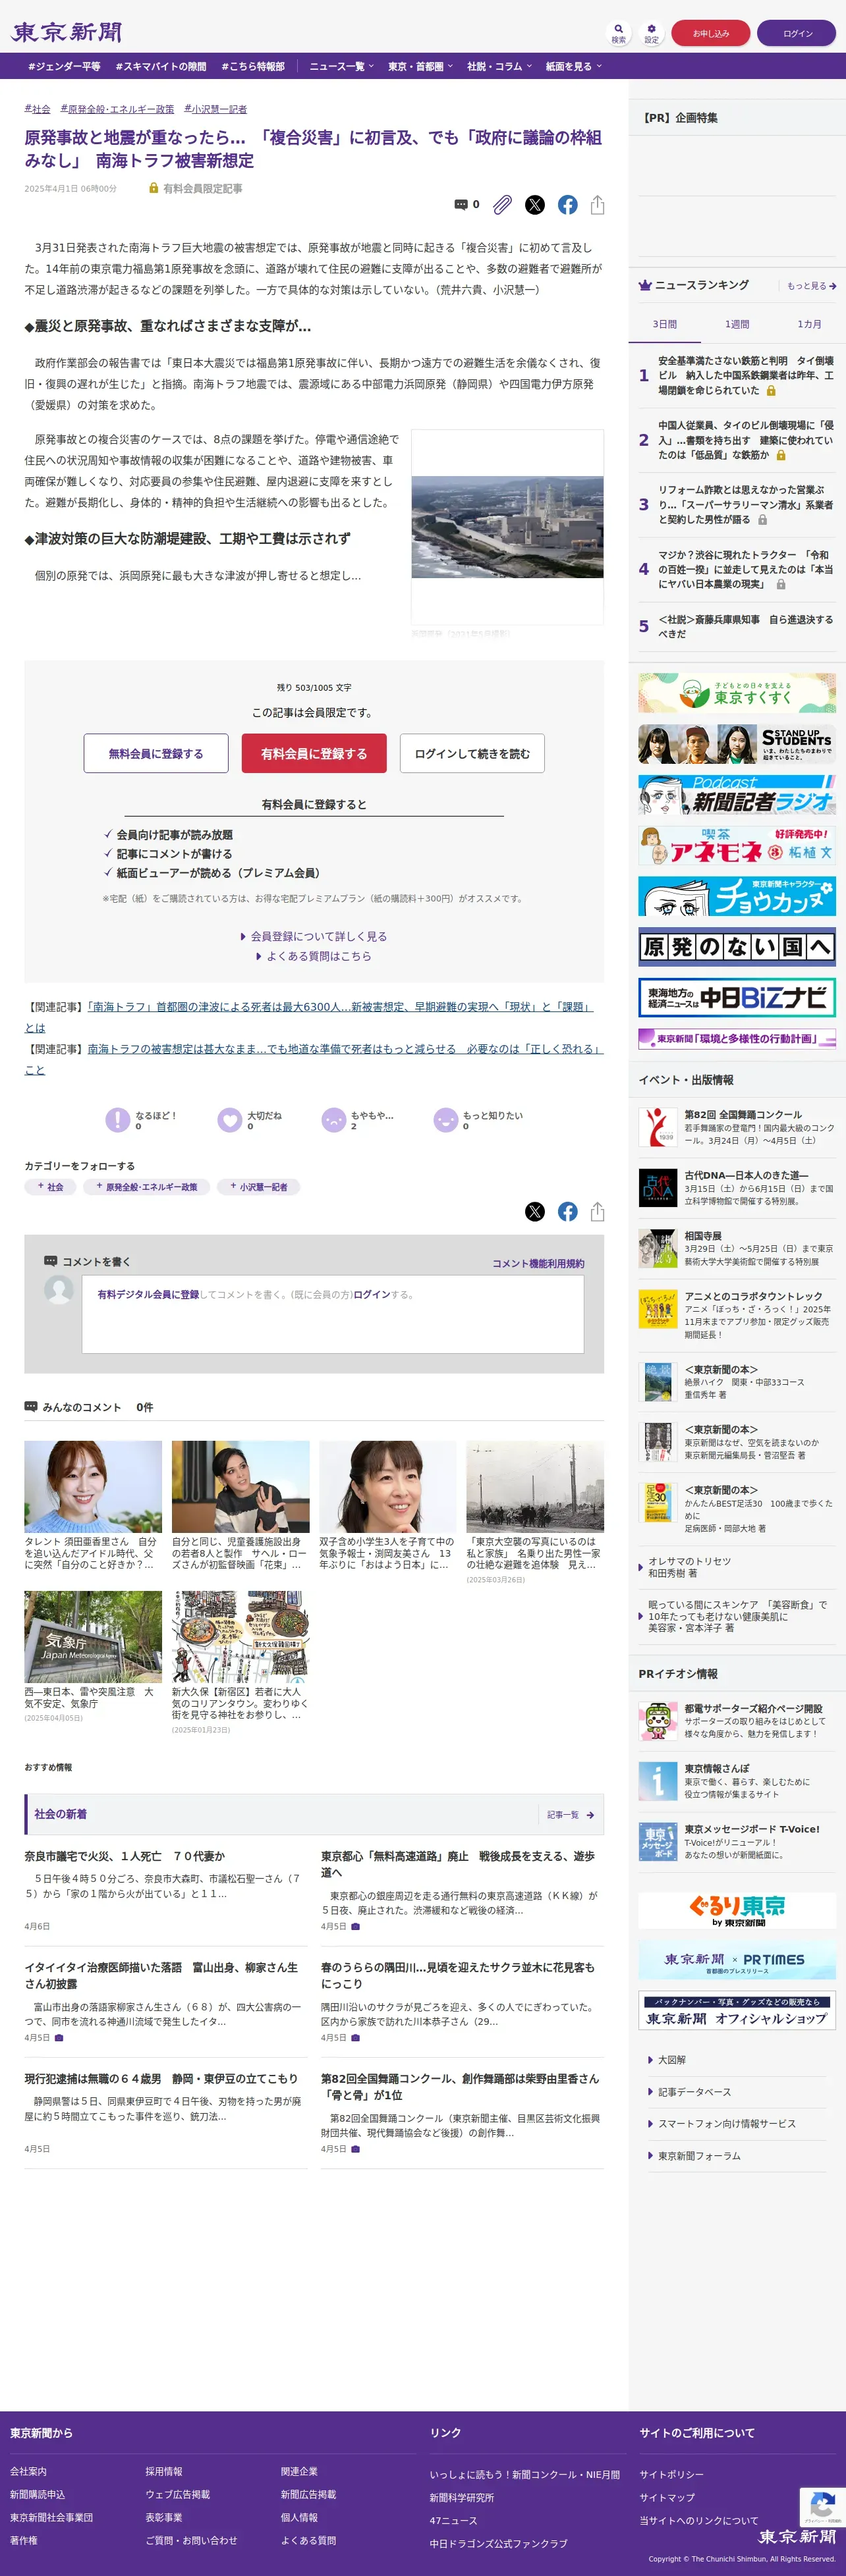Open the nuclear plant article photo

click(x=507, y=527)
